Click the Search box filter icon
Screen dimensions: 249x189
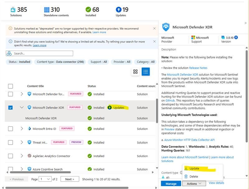tap(9, 53)
